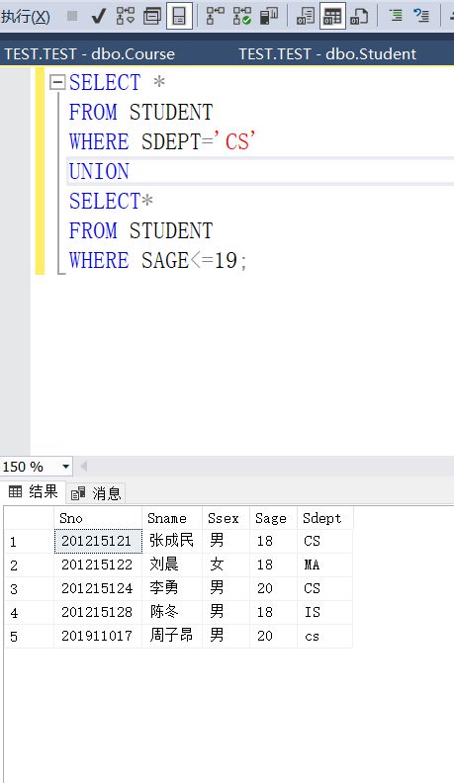454x783 pixels.
Task: Switch to the dbo.Student query tab
Action: click(327, 54)
